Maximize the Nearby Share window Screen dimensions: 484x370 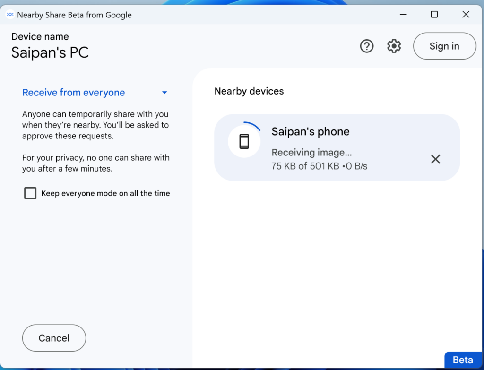(434, 15)
